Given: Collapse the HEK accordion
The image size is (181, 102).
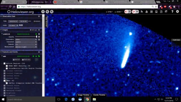Looking at the screenshot, I should tap(2, 56).
